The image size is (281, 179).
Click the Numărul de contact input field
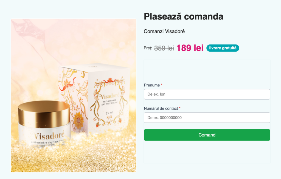[207, 118]
